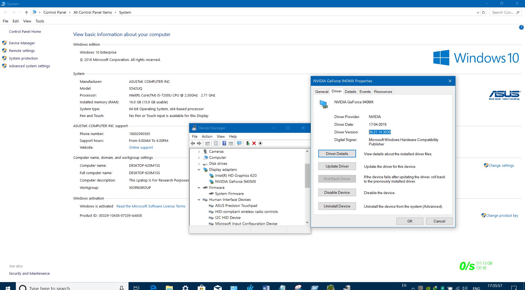
Task: Click the Update device driver toolbar icon
Action: (x=248, y=143)
